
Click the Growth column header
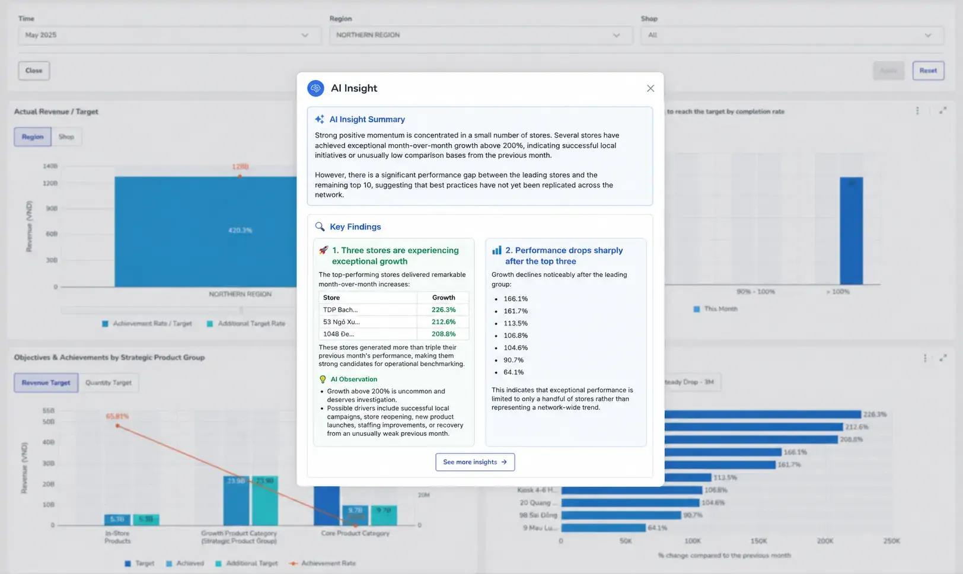(444, 298)
